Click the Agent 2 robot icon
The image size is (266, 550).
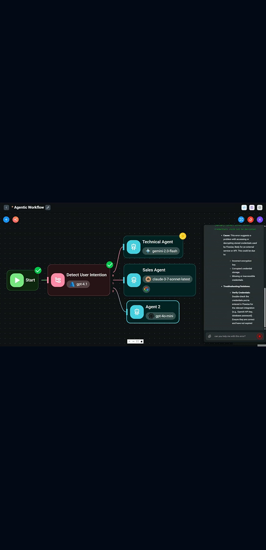click(x=137, y=312)
